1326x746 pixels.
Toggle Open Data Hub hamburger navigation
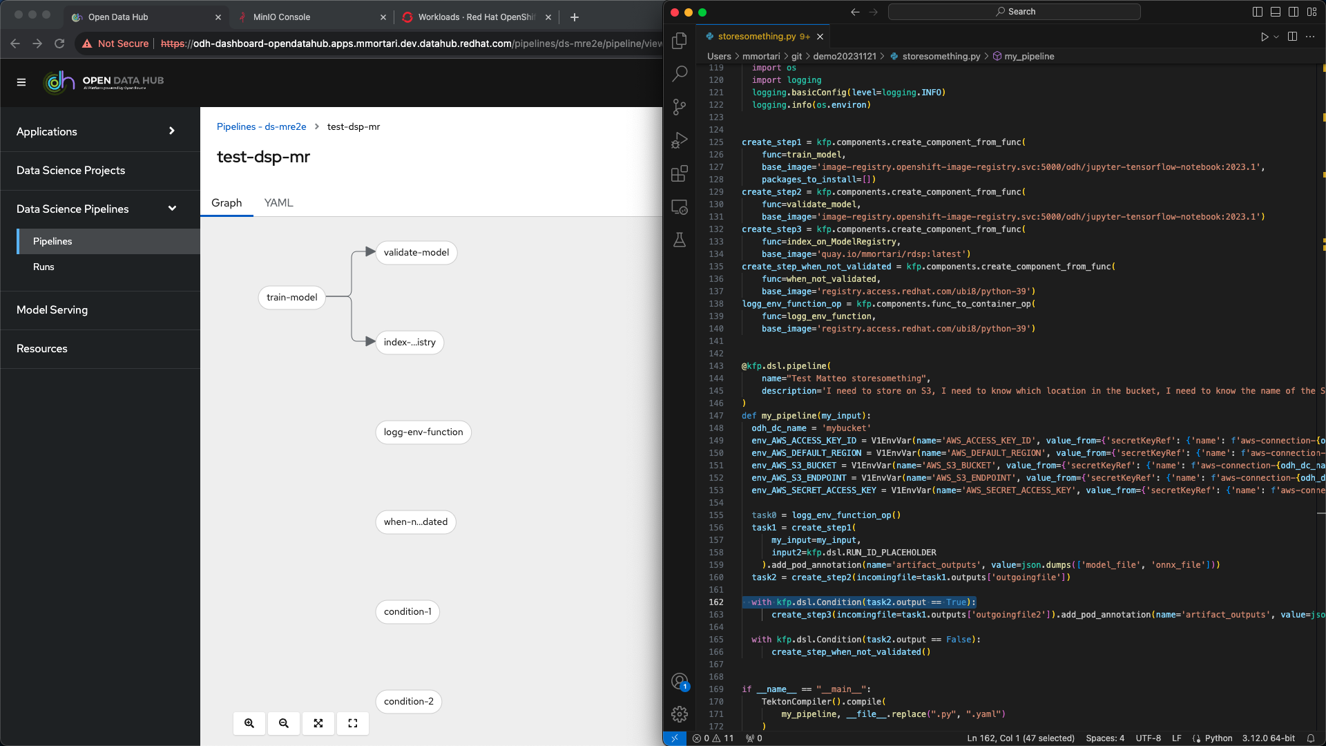coord(21,82)
